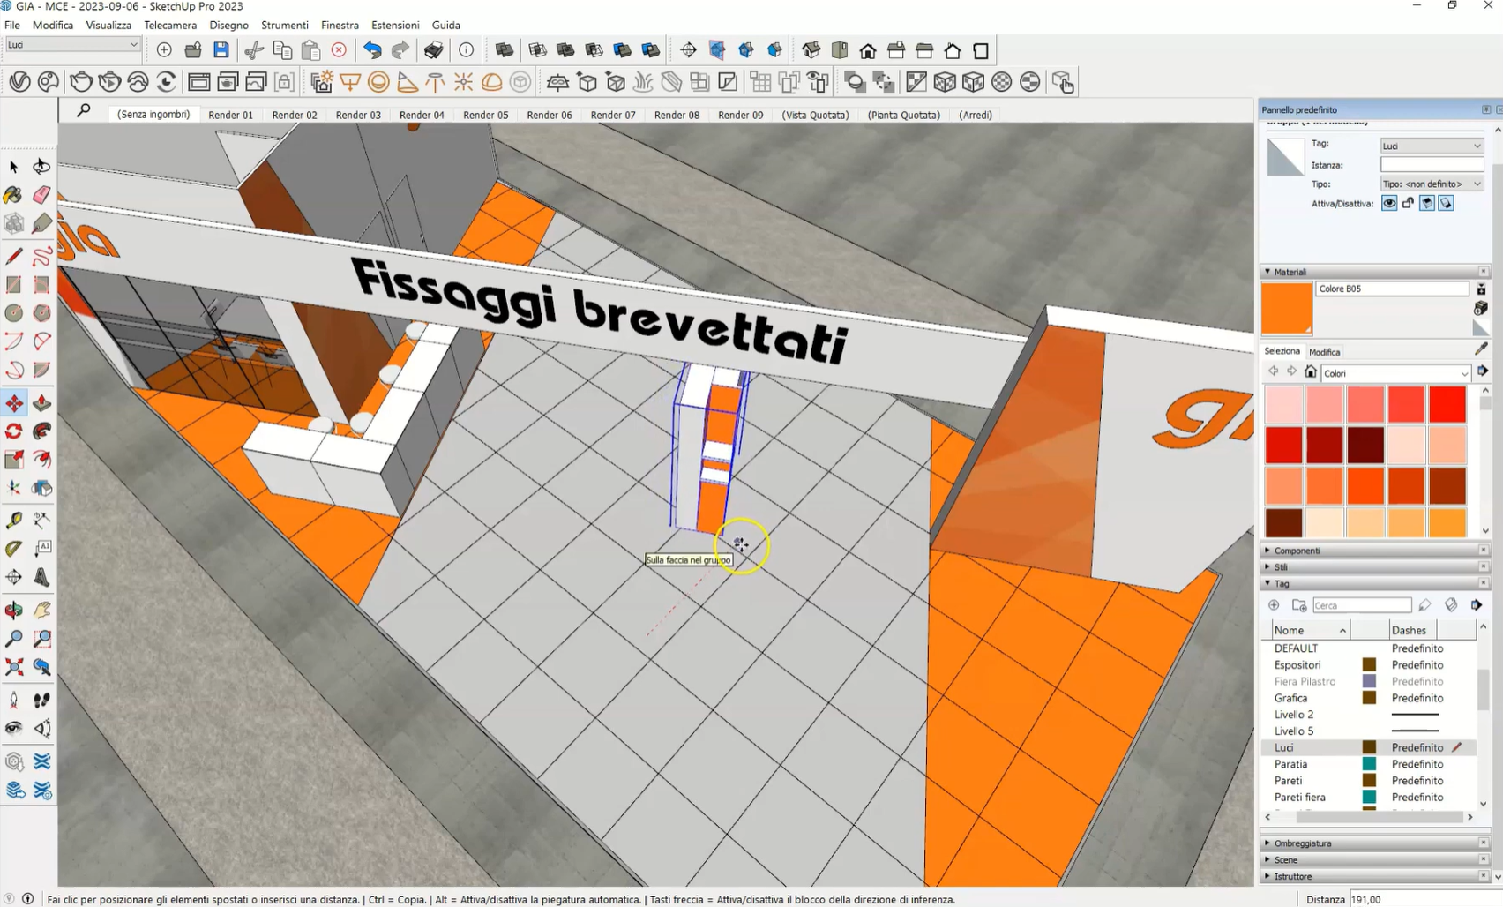The image size is (1503, 907).
Task: Click the eyedropper sample paint icon
Action: [x=1481, y=349]
